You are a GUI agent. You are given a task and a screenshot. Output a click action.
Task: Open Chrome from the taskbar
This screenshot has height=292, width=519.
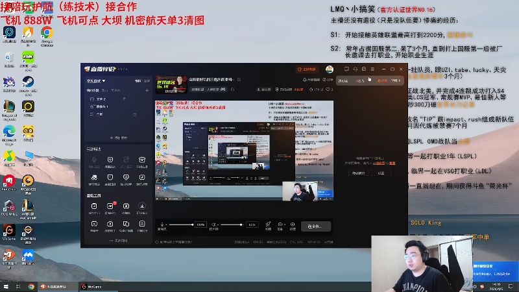click(x=31, y=287)
